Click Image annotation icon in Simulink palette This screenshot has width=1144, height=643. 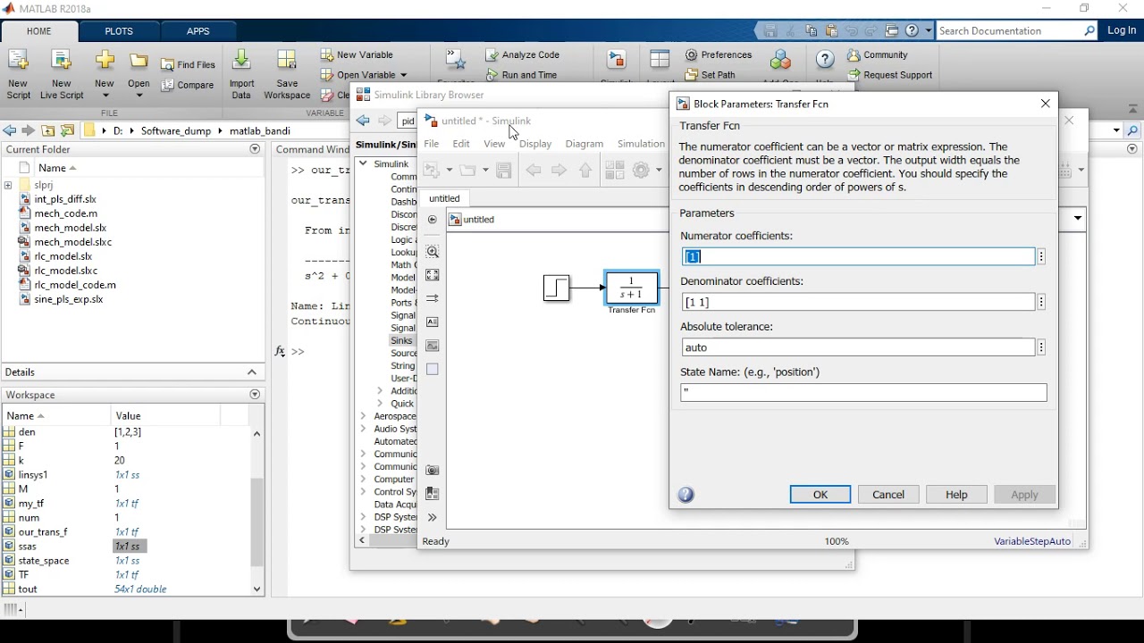pos(433,346)
